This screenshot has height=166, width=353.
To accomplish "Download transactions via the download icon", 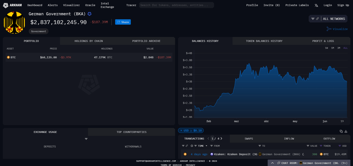I will [346, 131].
